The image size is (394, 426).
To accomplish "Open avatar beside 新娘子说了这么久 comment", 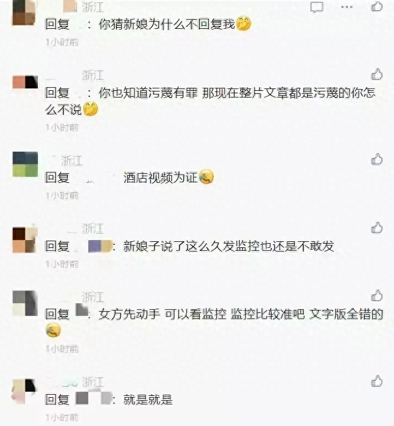I will coord(25,240).
